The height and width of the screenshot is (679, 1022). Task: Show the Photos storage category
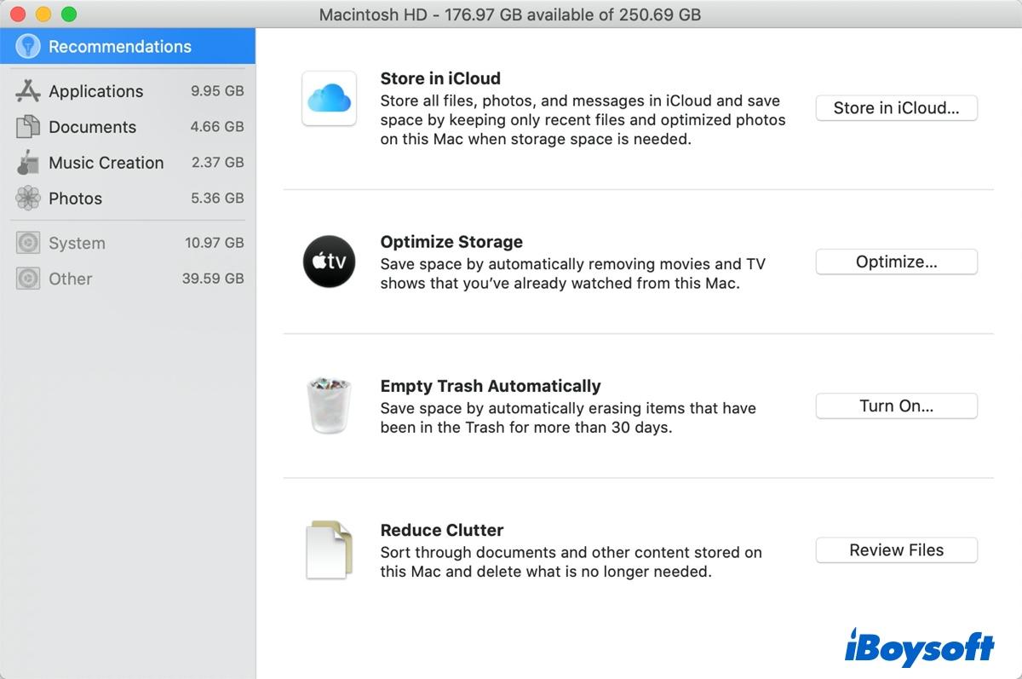point(75,199)
